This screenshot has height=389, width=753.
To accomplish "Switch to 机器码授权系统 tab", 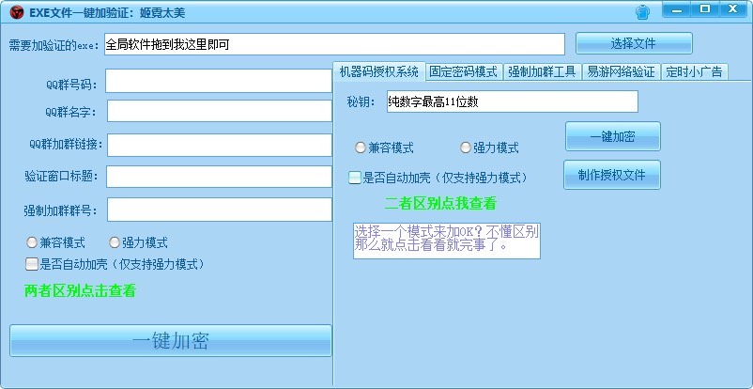I will (x=379, y=71).
